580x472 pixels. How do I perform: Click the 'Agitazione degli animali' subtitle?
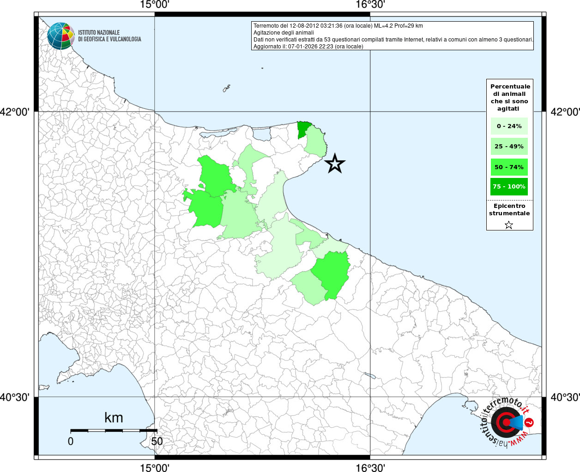[x=284, y=33]
